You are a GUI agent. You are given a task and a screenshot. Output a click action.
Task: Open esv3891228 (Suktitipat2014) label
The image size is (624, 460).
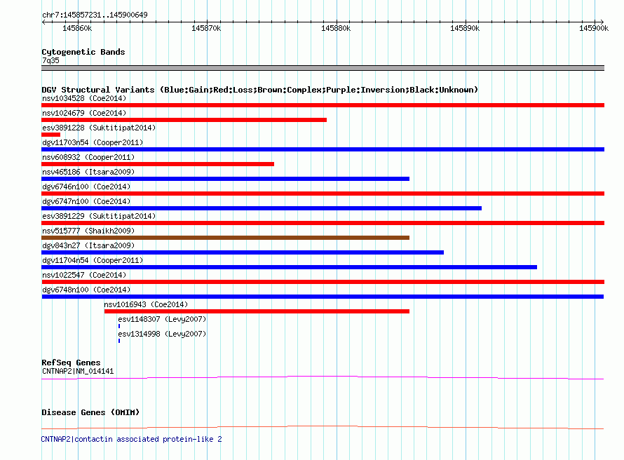coord(99,128)
